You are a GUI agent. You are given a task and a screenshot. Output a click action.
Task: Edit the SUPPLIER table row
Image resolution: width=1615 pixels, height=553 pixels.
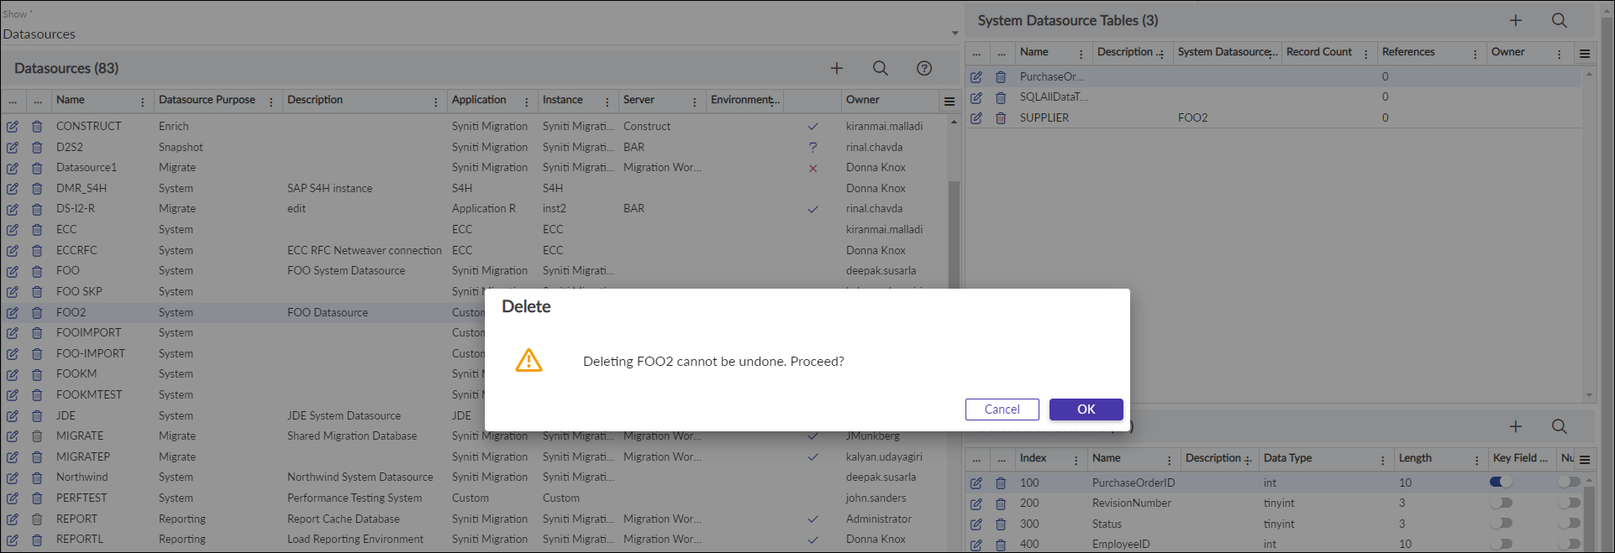pyautogui.click(x=976, y=118)
